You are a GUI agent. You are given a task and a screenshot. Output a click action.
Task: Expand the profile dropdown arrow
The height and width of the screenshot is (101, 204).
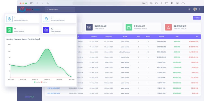click(x=199, y=9)
